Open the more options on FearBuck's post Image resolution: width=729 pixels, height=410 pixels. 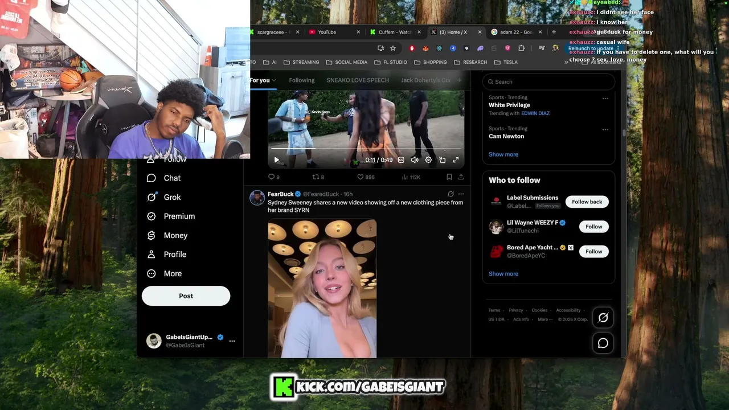[461, 194]
